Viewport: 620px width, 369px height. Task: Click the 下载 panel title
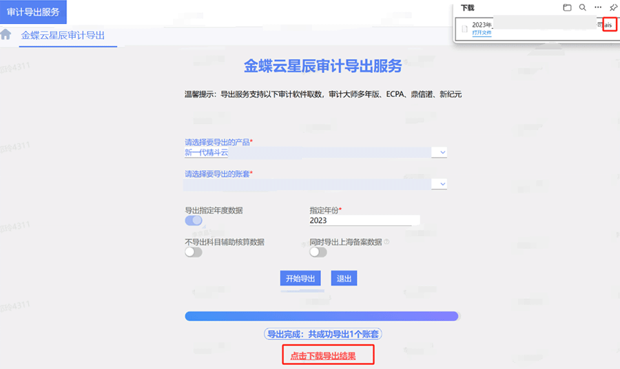pyautogui.click(x=467, y=8)
